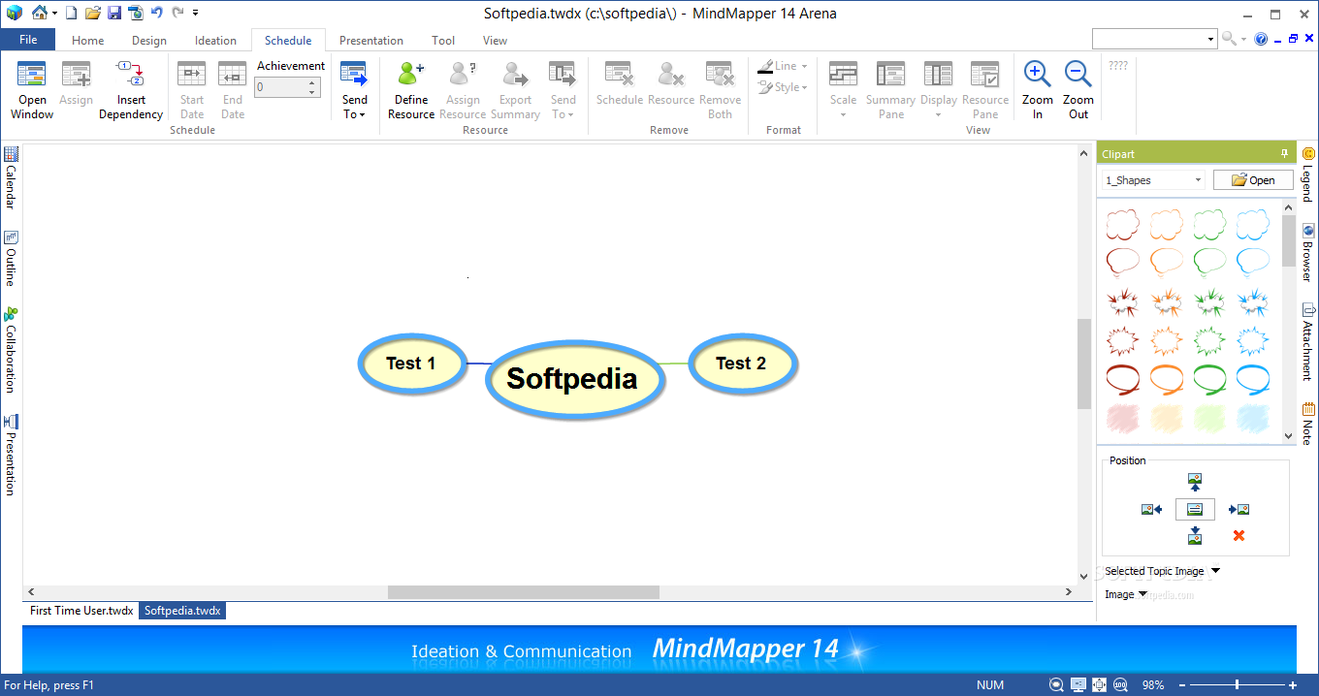Image resolution: width=1319 pixels, height=696 pixels.
Task: Click the Open folder icon in quick access
Action: (92, 13)
